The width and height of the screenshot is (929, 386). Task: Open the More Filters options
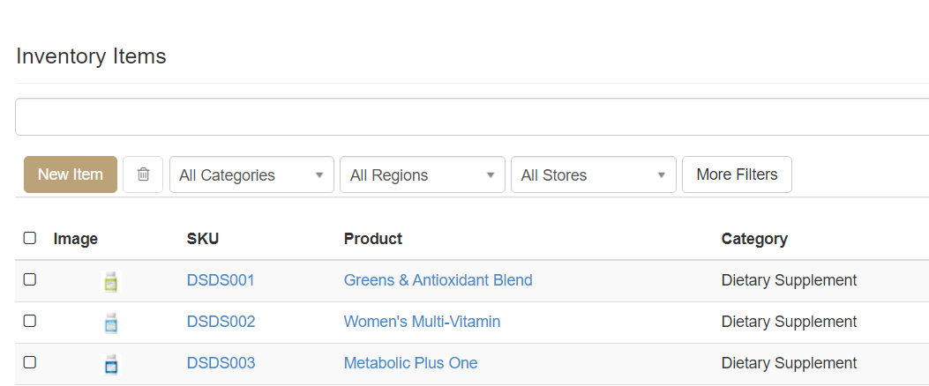(x=737, y=174)
